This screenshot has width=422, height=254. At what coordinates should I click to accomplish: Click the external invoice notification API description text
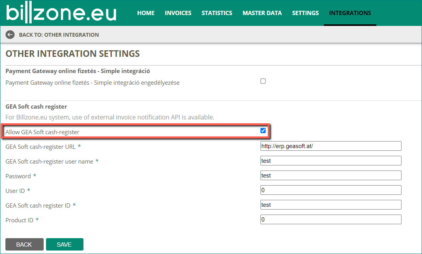110,117
